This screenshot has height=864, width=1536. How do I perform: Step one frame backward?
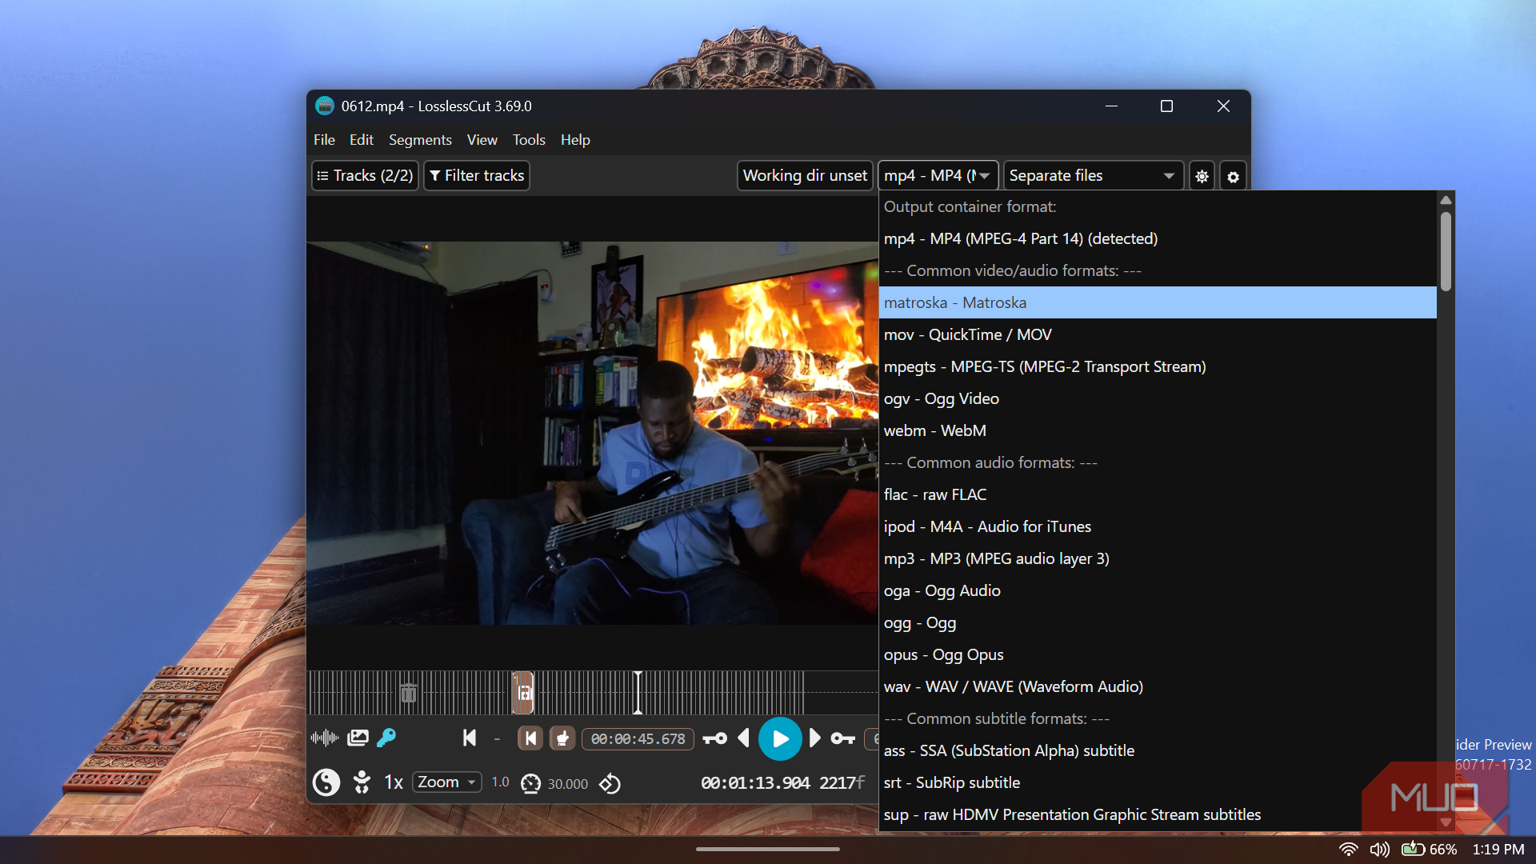point(744,738)
